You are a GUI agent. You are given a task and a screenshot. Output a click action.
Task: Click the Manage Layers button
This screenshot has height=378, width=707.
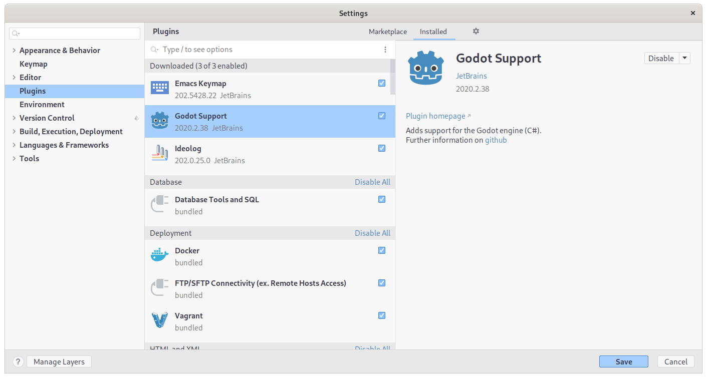point(59,361)
